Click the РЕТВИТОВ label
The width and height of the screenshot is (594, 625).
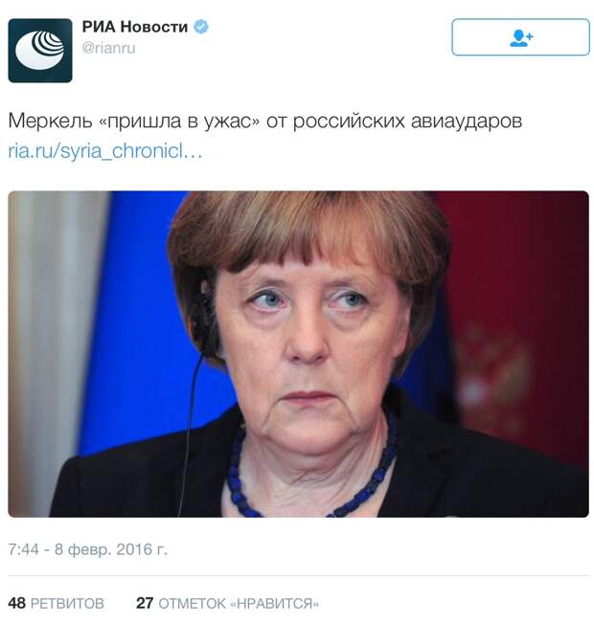point(67,604)
